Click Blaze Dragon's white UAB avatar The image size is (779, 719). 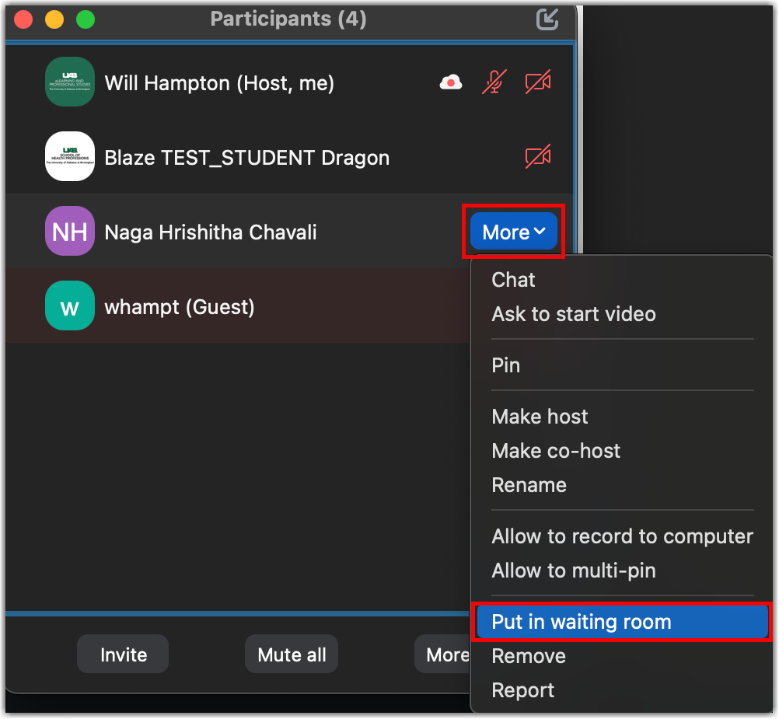tap(70, 157)
